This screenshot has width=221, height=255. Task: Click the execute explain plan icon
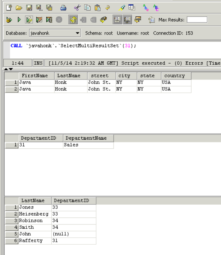(x=49, y=20)
